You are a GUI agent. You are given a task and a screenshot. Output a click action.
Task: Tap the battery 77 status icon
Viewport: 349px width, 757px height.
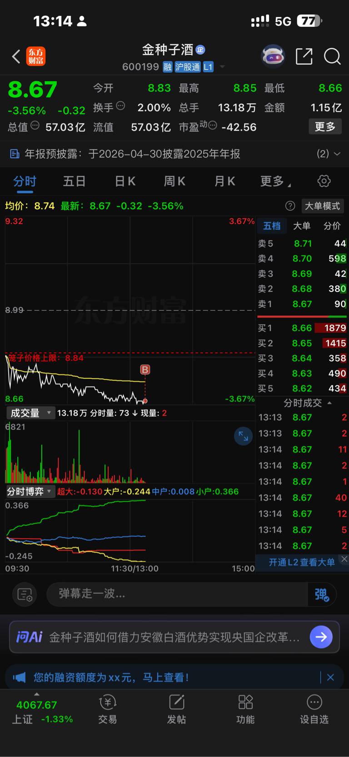pos(309,21)
